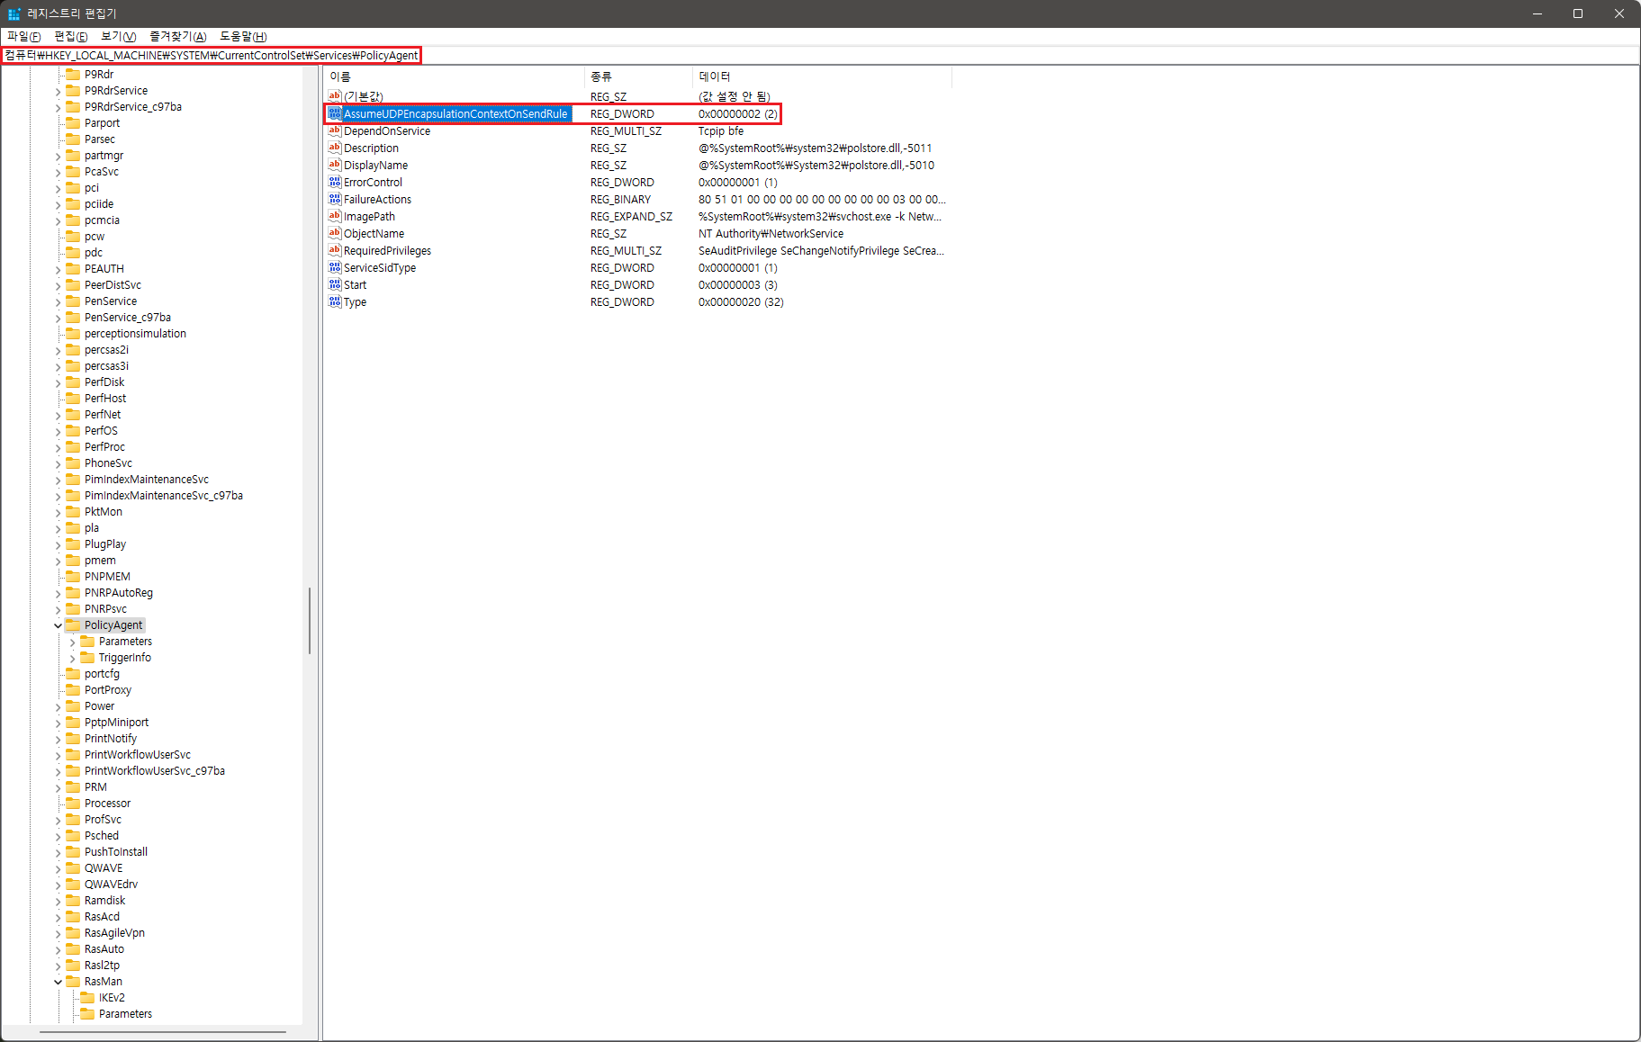Select the PrintWorkflowUserSvc key
Image resolution: width=1641 pixels, height=1042 pixels.
tap(137, 754)
